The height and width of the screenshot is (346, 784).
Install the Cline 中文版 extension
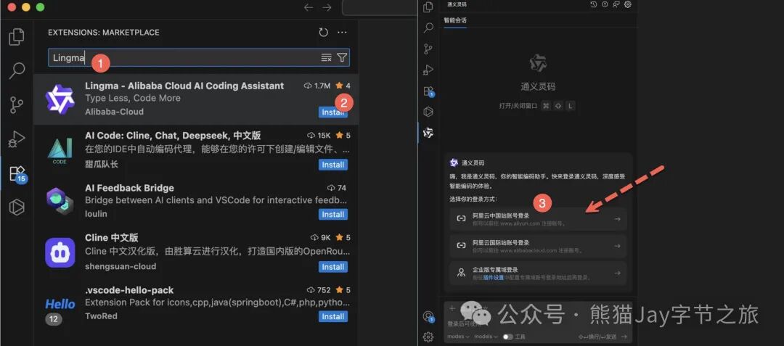(333, 267)
